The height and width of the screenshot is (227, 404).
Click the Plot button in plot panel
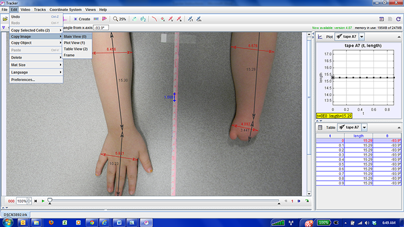click(330, 37)
